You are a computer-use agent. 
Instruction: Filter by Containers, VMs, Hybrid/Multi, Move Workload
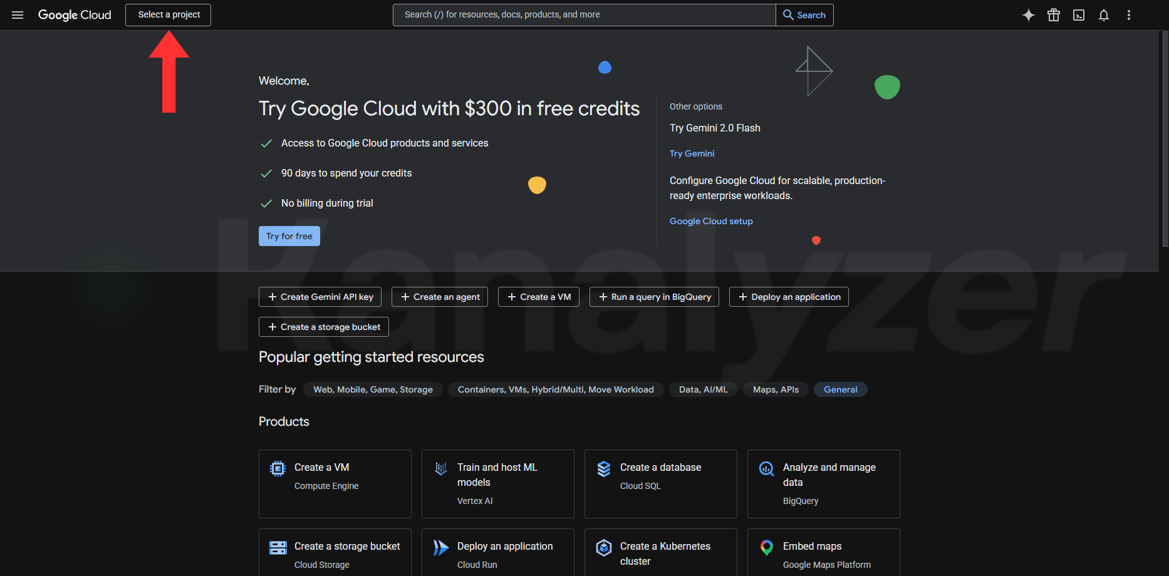pos(556,389)
